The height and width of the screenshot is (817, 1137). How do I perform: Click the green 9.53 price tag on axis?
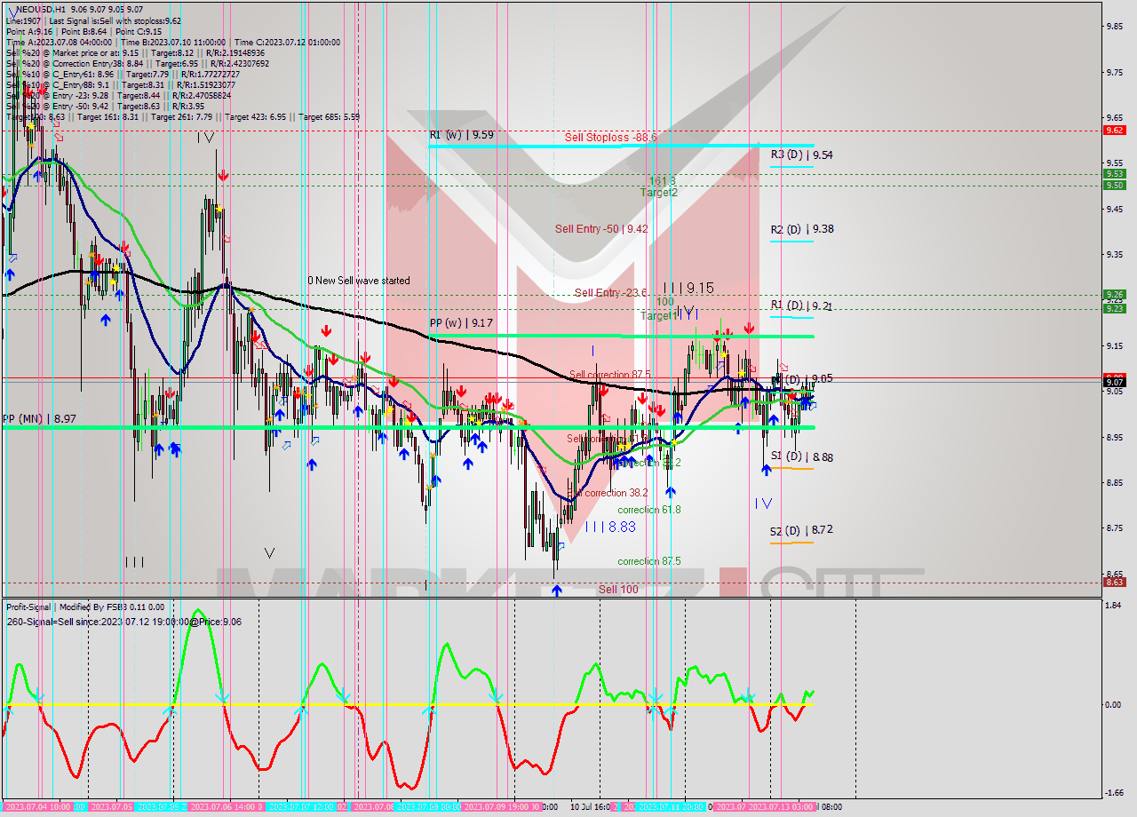pos(1115,174)
